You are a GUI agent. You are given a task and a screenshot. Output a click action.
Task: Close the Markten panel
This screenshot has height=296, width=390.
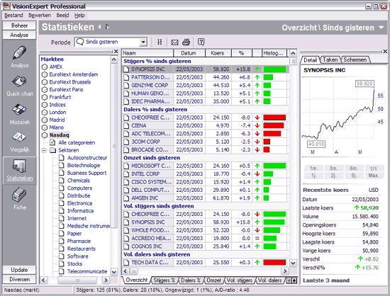click(116, 52)
